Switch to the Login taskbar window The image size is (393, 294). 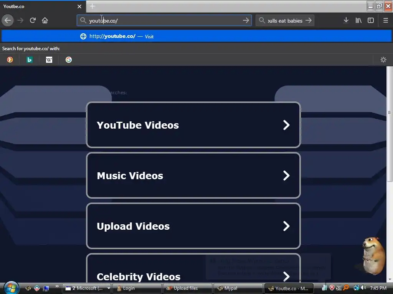(x=137, y=288)
